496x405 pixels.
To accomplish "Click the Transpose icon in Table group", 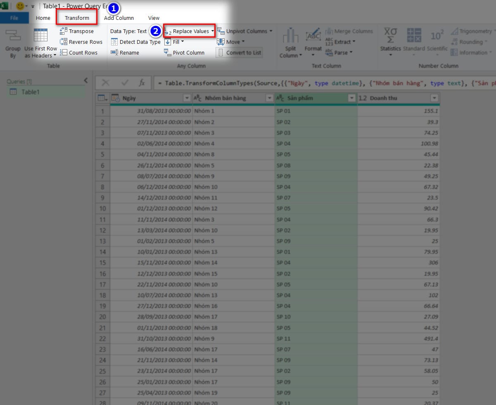I will pos(64,31).
